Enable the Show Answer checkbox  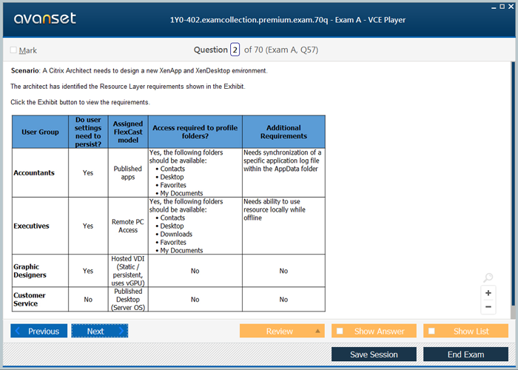point(340,332)
